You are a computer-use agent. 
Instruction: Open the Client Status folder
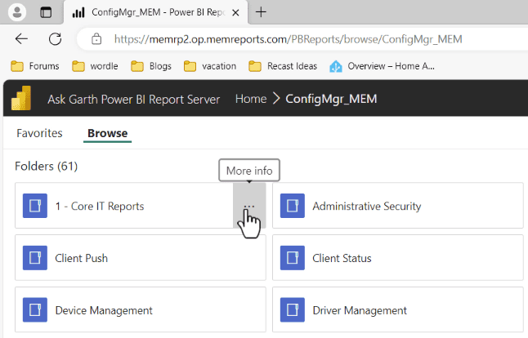(x=398, y=258)
